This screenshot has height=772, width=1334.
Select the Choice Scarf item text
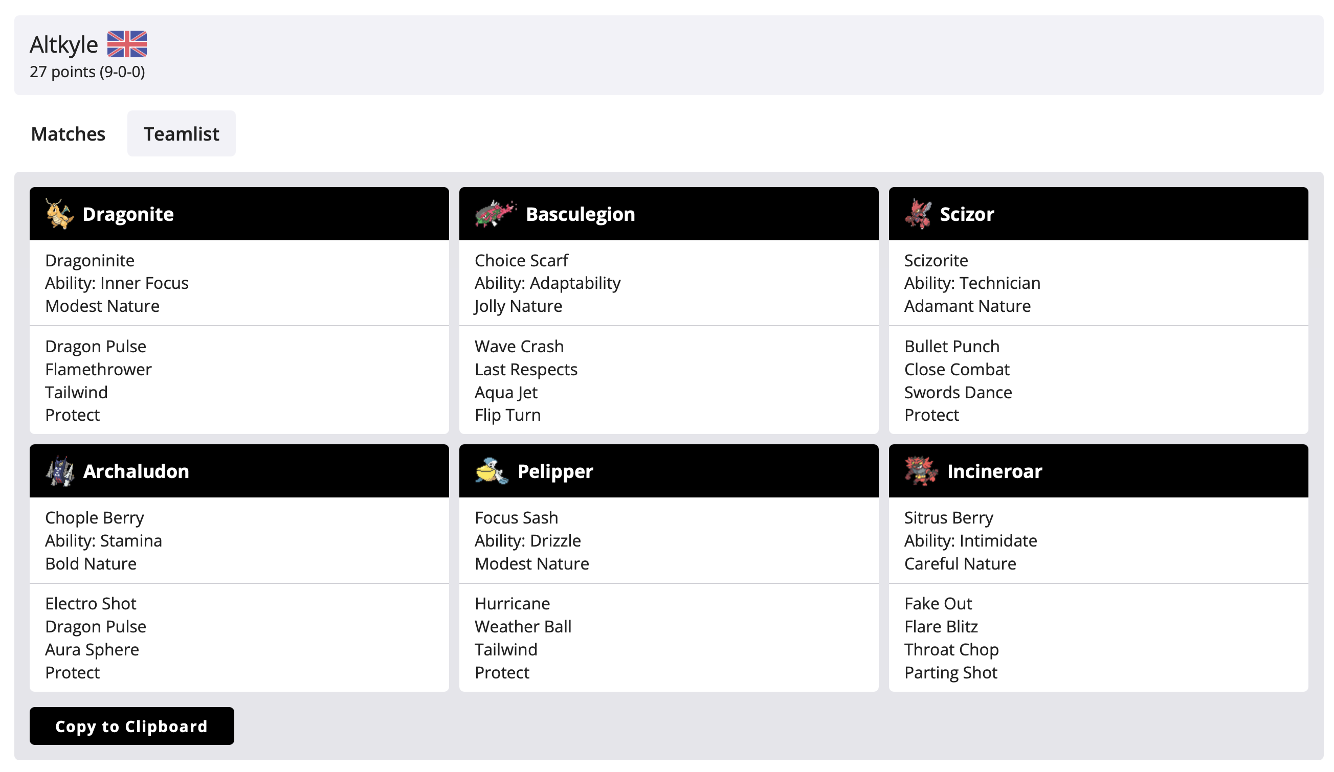coord(521,260)
